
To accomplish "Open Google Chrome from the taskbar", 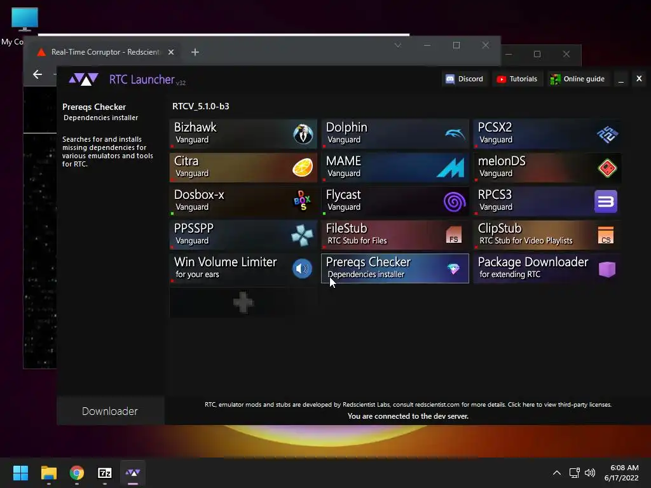I will (76, 473).
